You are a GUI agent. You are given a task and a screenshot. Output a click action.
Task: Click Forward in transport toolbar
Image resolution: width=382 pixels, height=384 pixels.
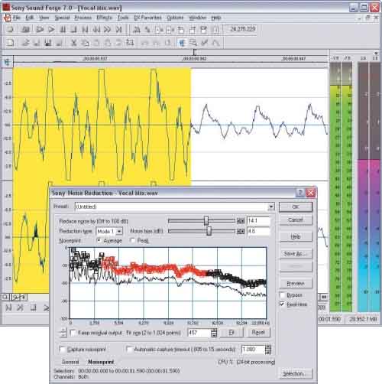coord(108,30)
